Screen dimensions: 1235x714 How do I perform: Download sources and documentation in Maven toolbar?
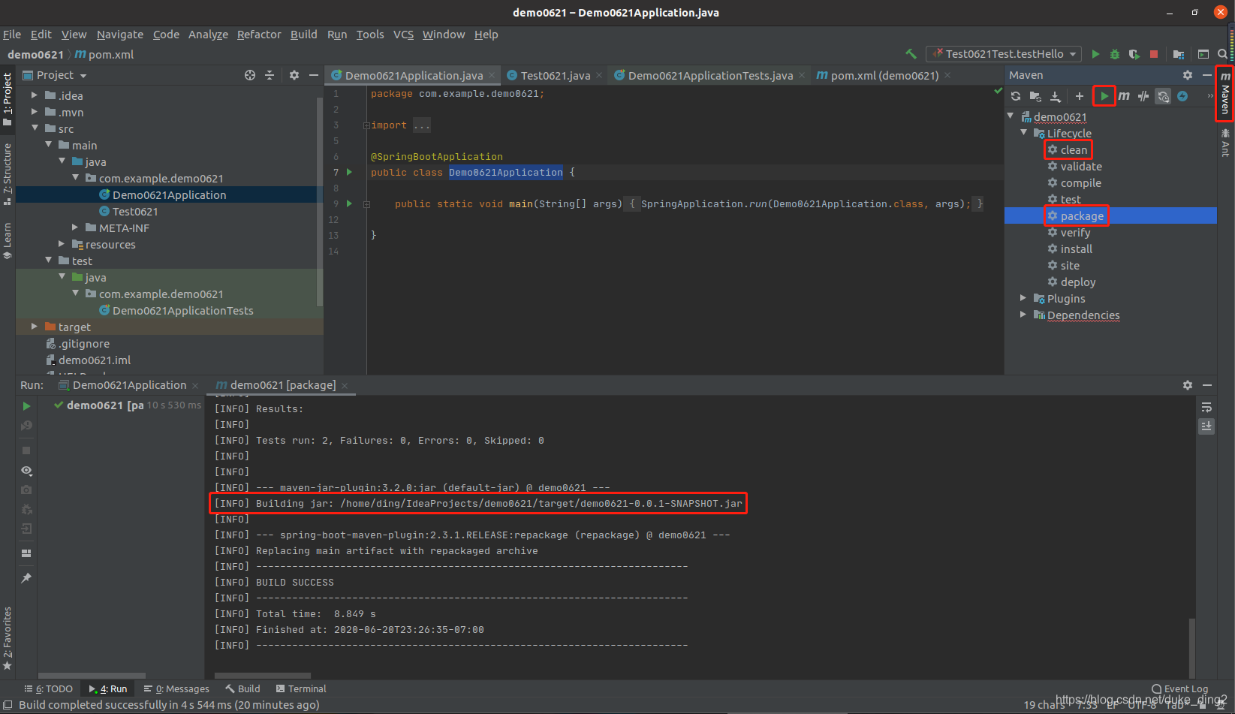point(1055,96)
